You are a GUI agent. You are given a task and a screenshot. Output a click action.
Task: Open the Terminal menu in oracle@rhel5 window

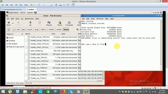[x=100, y=19]
